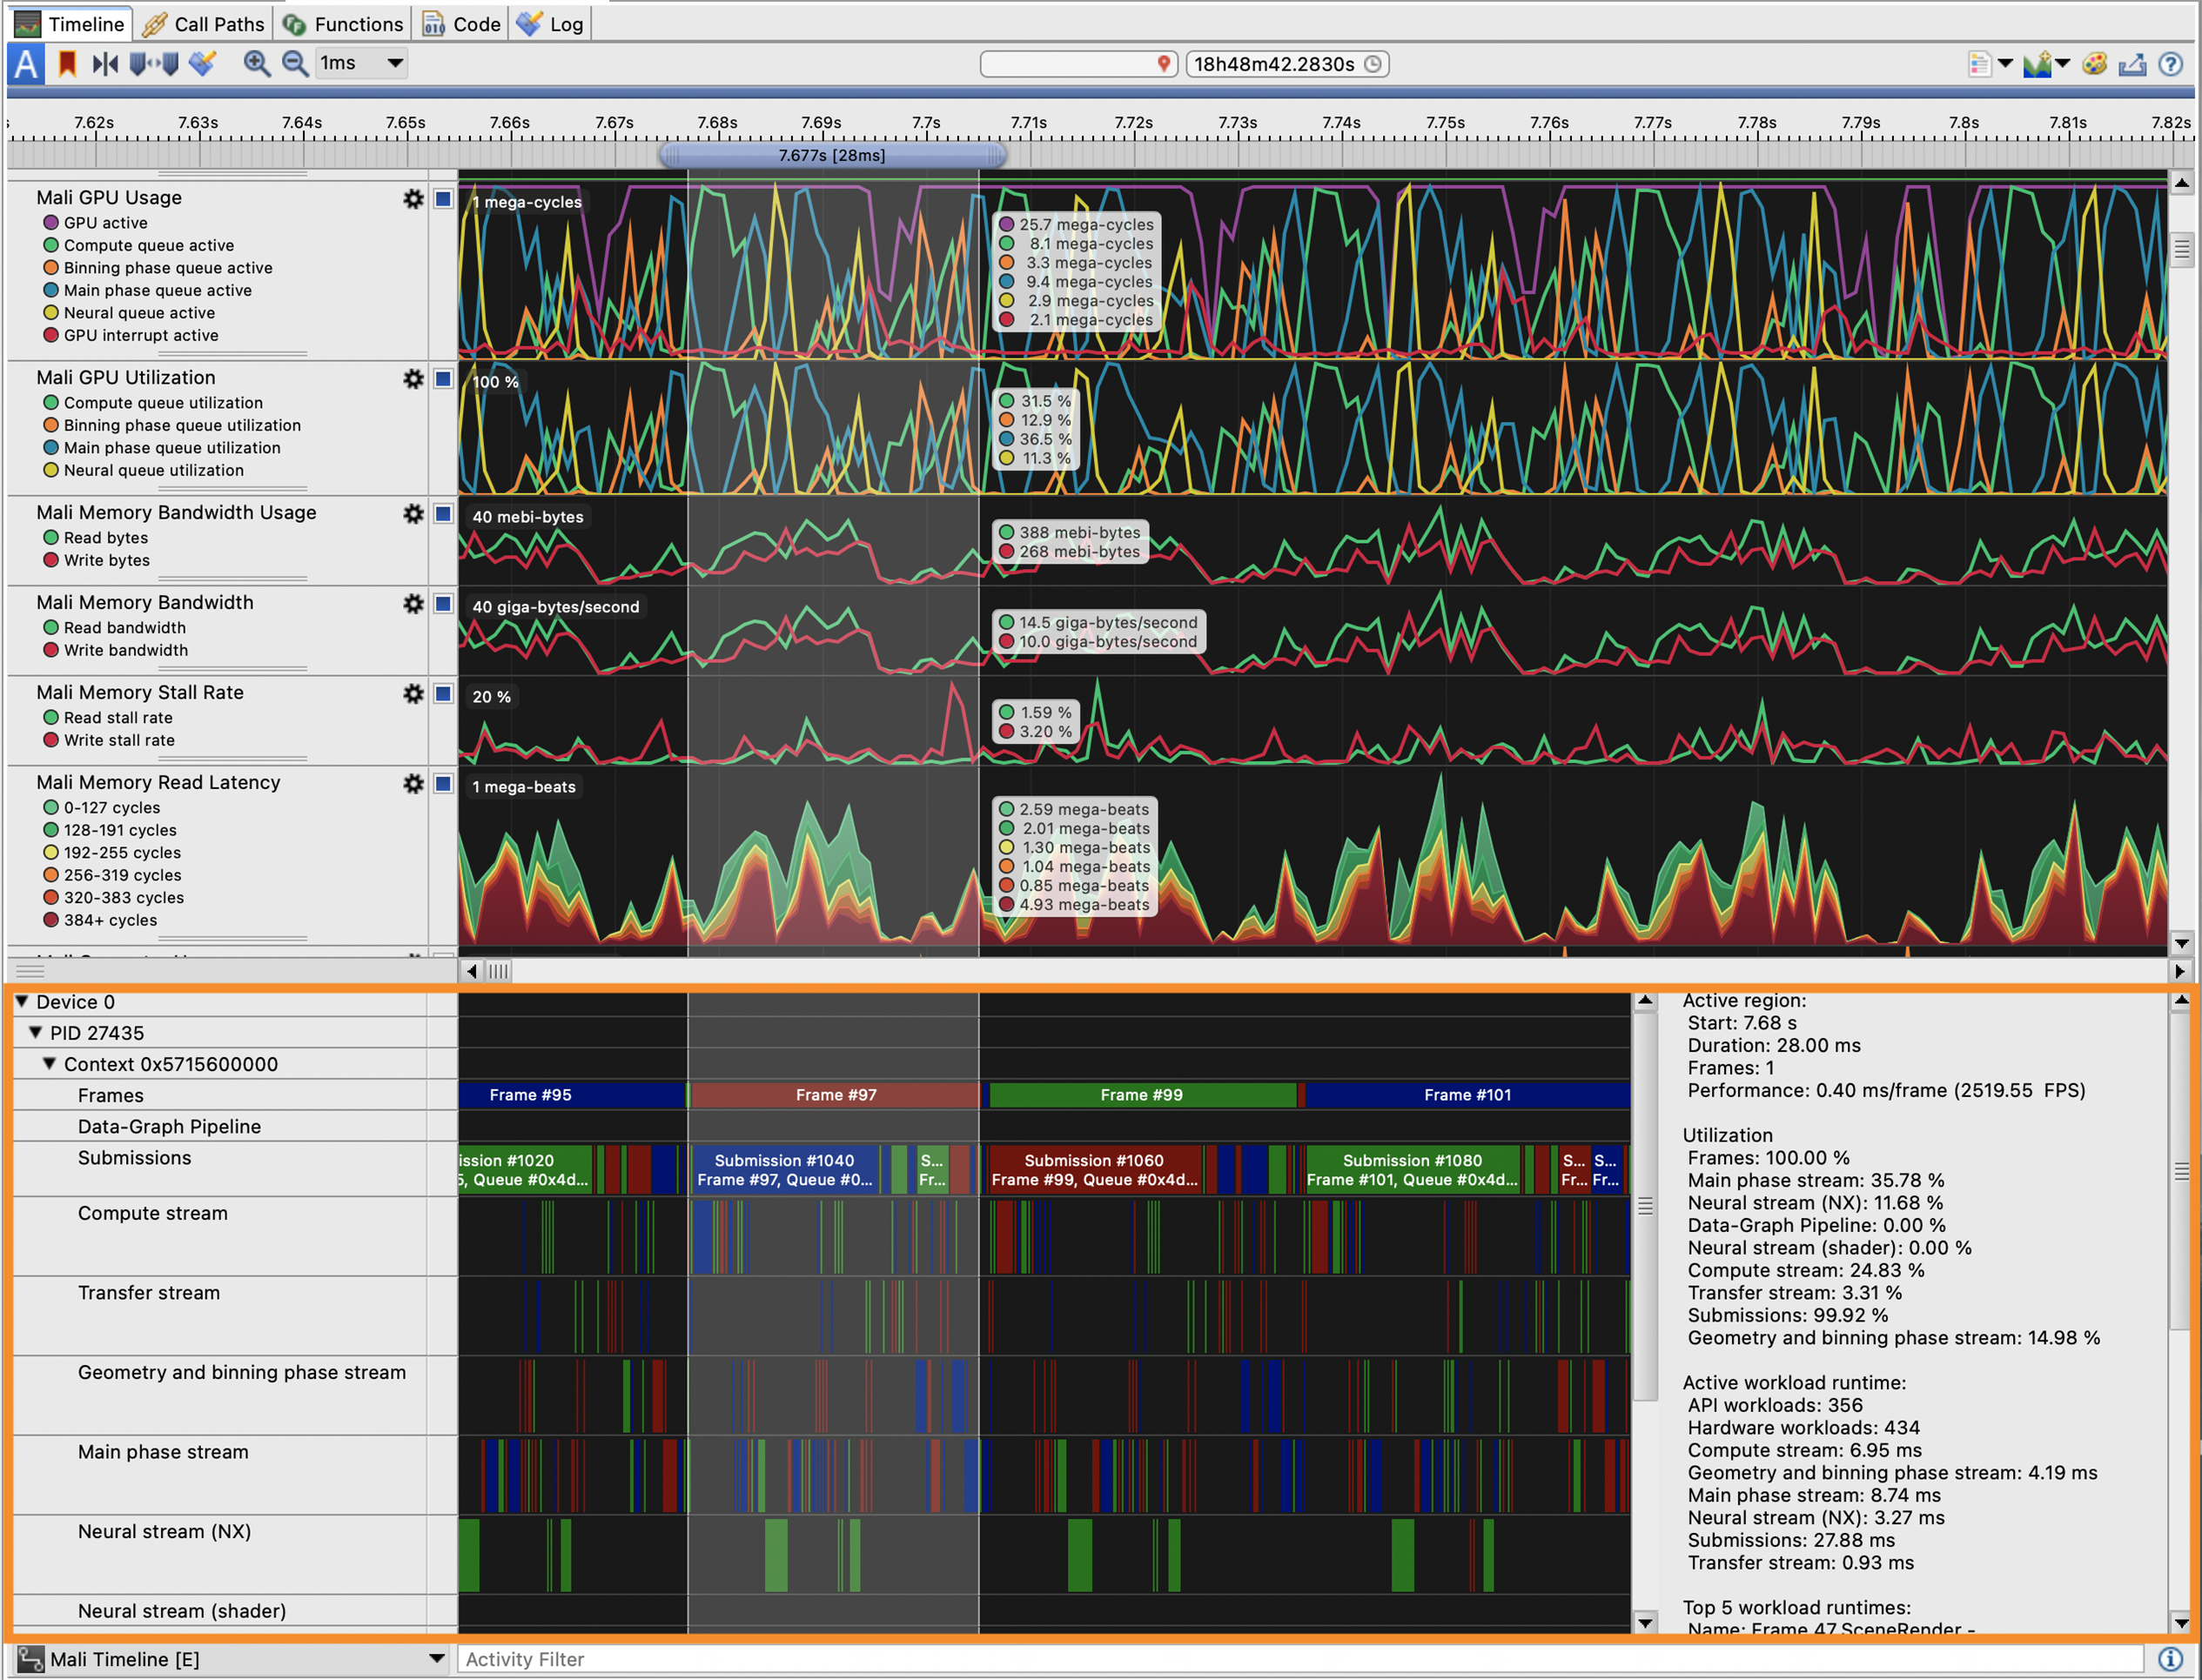Select the Frame #99 block in Frames row

1142,1095
